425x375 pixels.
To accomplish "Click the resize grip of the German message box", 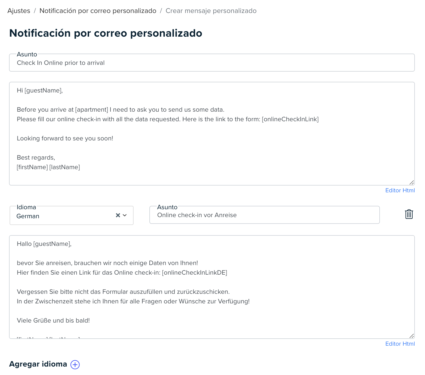I will point(412,336).
